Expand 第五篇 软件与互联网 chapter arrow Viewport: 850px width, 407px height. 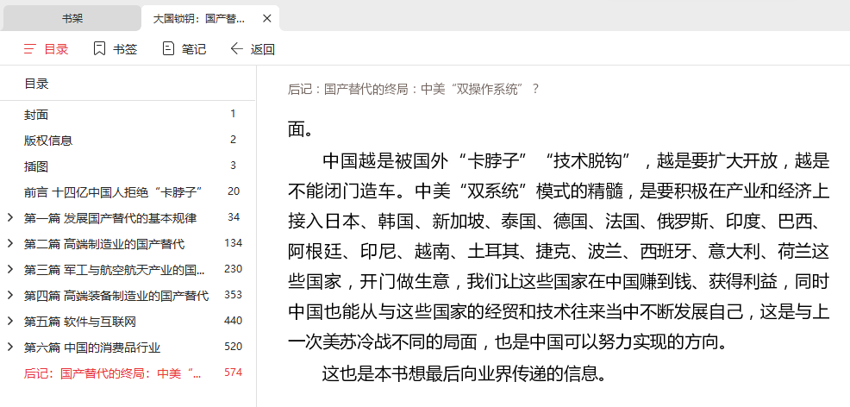pos(9,322)
